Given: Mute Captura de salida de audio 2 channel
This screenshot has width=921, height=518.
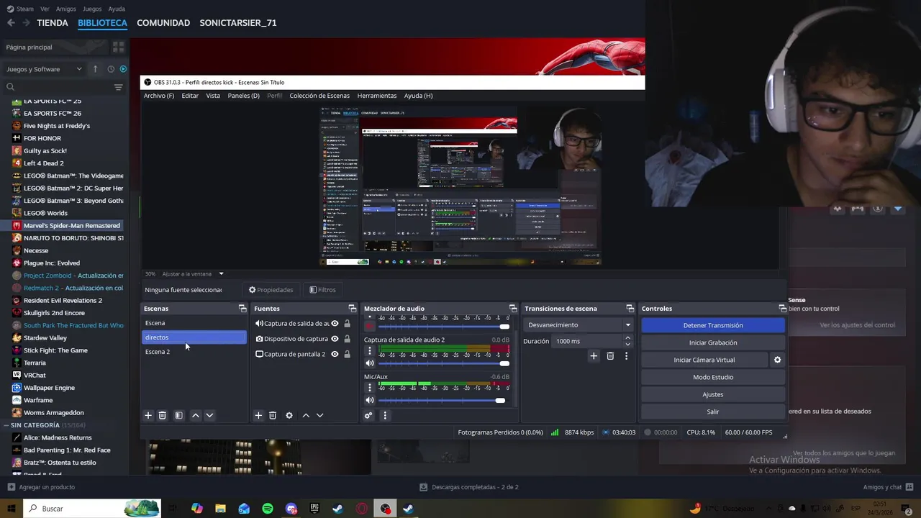Looking at the screenshot, I should [x=370, y=363].
